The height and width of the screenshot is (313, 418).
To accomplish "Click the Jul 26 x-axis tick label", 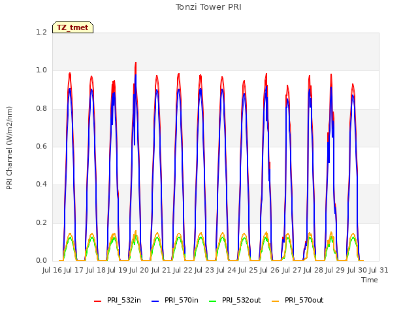I will [270, 271].
